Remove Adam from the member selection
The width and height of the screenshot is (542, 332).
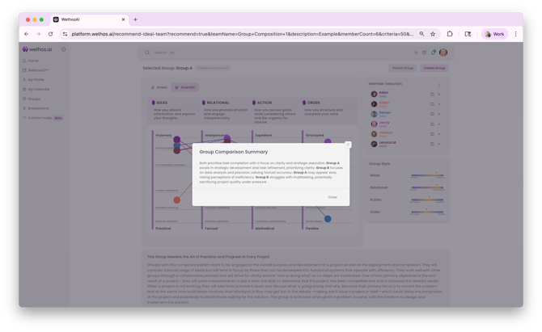click(x=439, y=95)
